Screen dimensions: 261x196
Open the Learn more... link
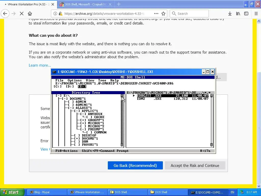click(x=40, y=65)
